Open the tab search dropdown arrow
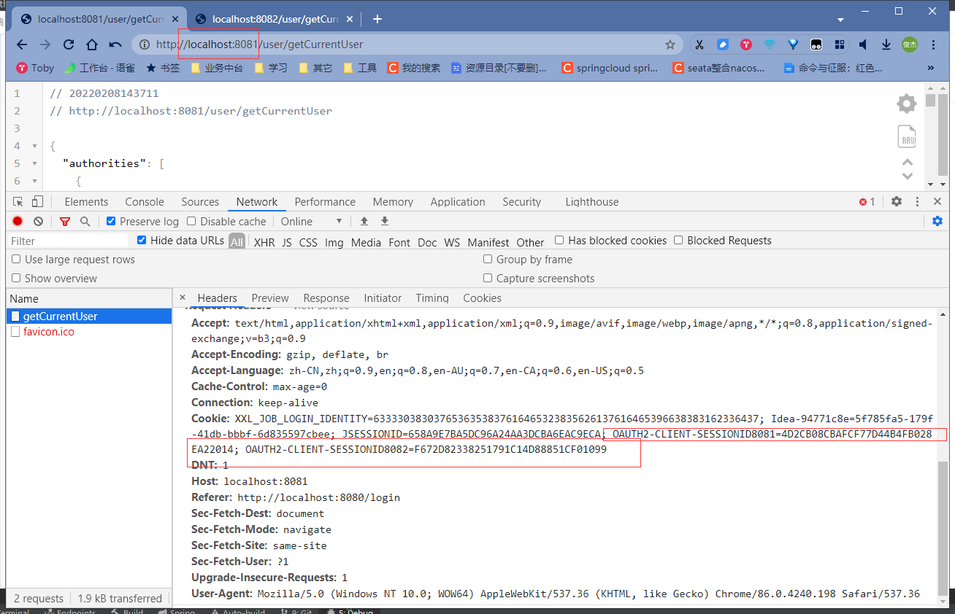 pyautogui.click(x=840, y=20)
